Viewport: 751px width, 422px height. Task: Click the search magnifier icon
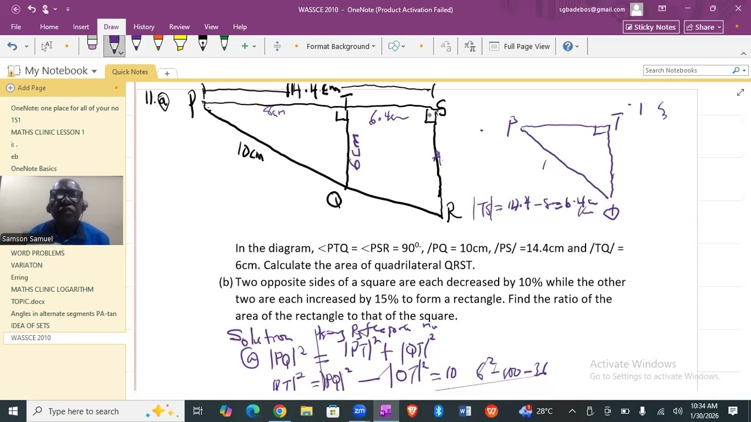(x=736, y=70)
